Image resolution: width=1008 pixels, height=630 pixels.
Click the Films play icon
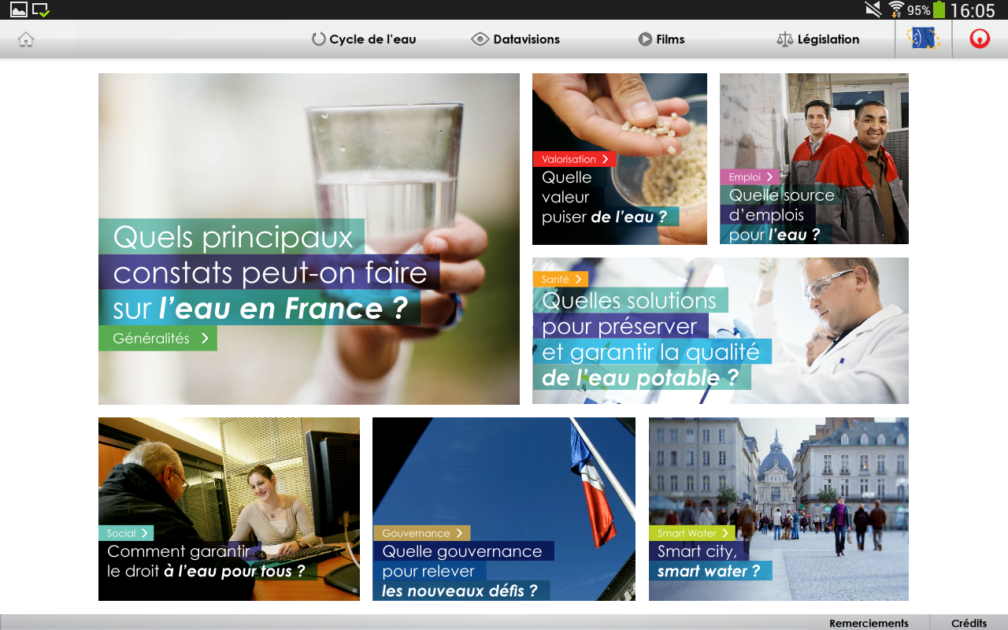tap(645, 39)
